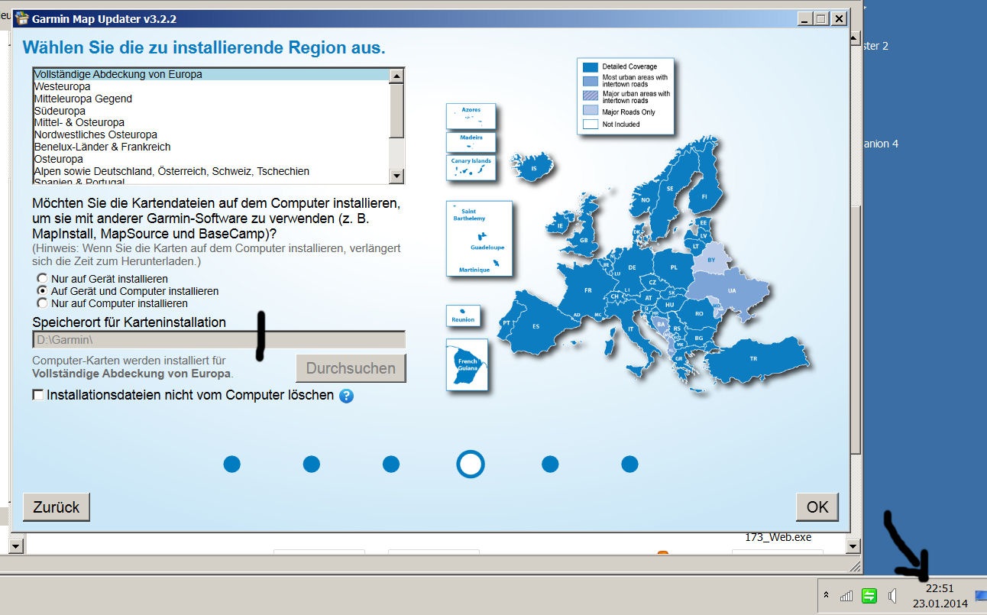Click the Garmin Map Updater title bar icon
The image size is (987, 615).
[x=22, y=18]
